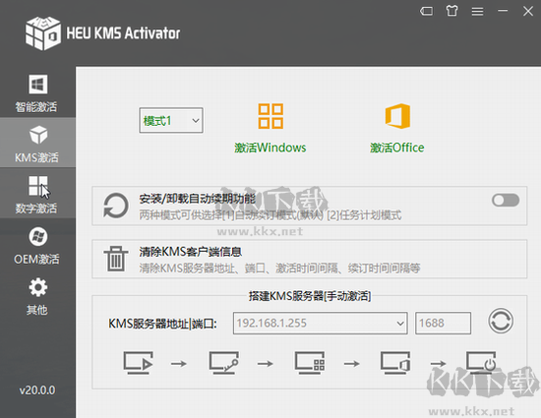The image size is (541, 418).
Task: Click the monitor with Windows grid step icon
Action: 310,363
